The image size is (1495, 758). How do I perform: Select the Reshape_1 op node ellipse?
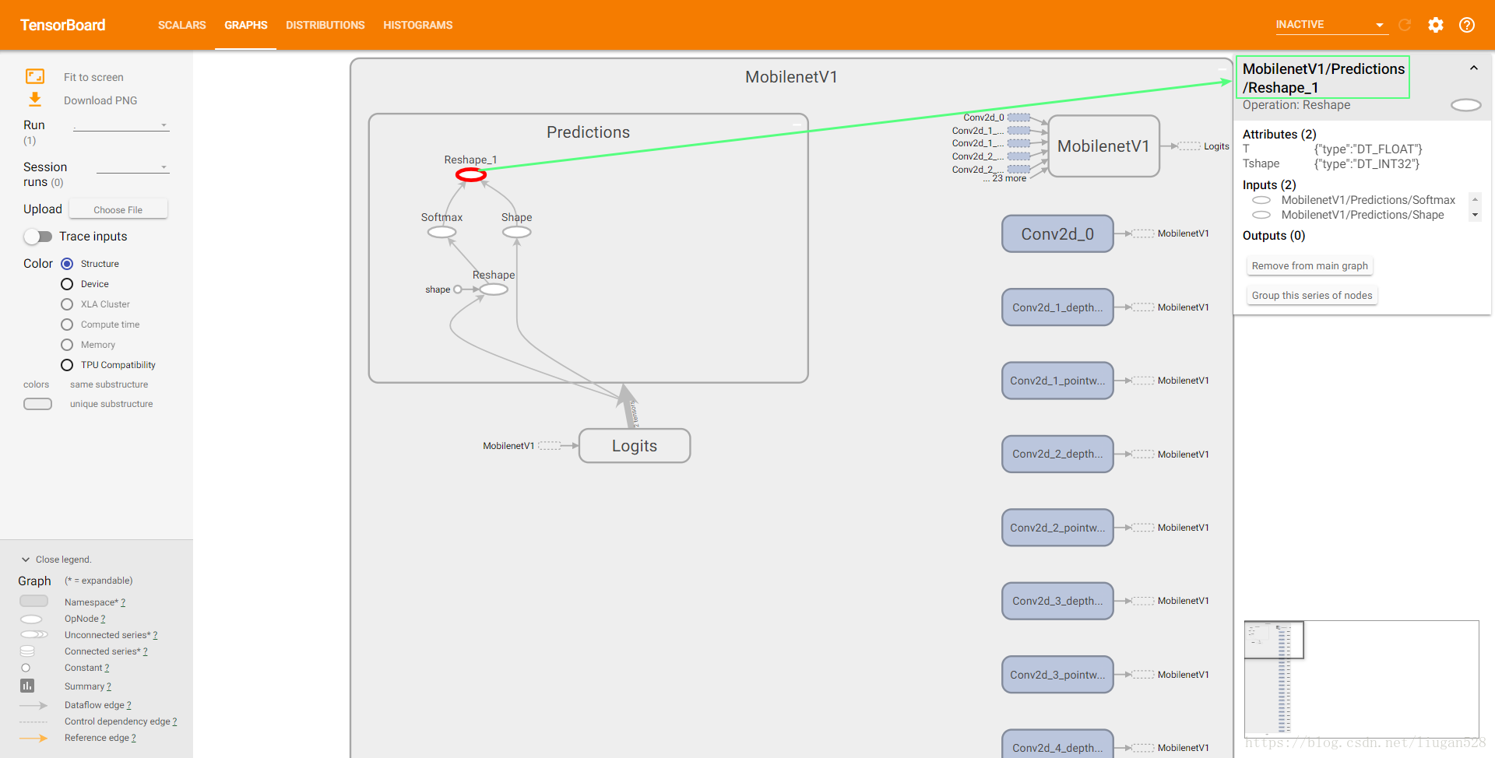point(471,175)
